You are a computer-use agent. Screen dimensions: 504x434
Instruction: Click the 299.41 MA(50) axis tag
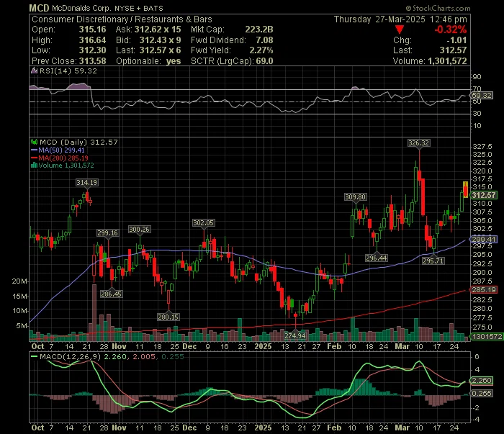coord(483,239)
